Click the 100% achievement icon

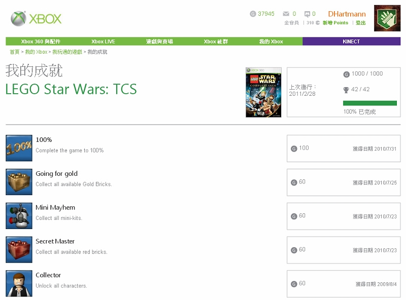click(x=19, y=148)
